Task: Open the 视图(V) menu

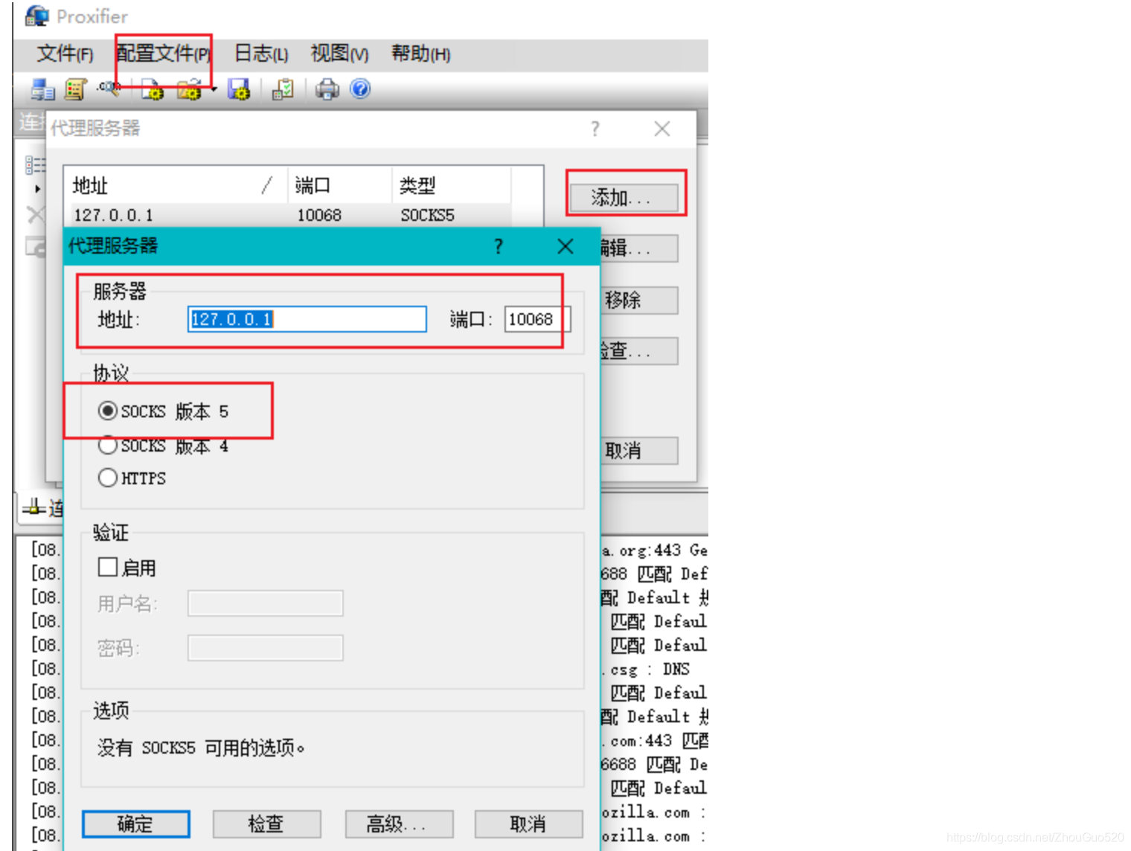Action: 339,54
